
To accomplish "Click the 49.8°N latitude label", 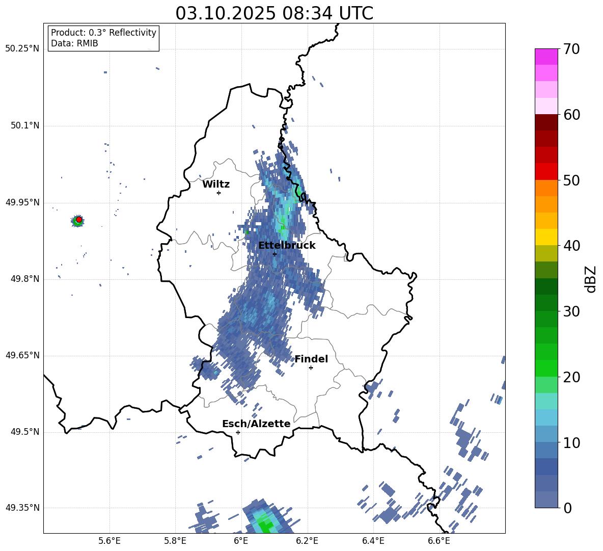I will [x=24, y=279].
